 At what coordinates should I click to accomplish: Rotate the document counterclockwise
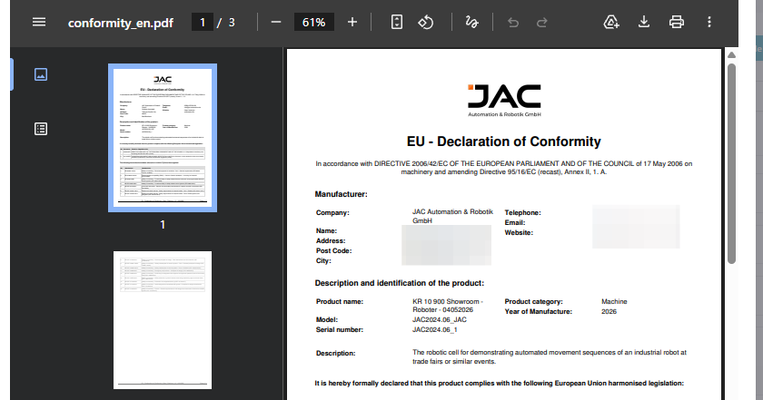(426, 23)
